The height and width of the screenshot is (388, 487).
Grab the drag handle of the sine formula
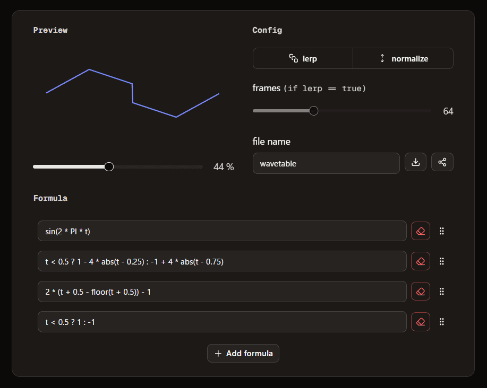click(x=442, y=231)
